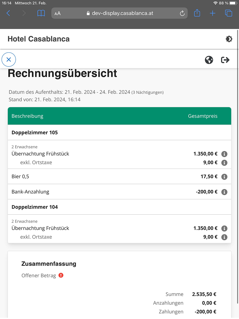The height and width of the screenshot is (319, 239).
Task: Go back in Safari browser
Action: coord(8,13)
